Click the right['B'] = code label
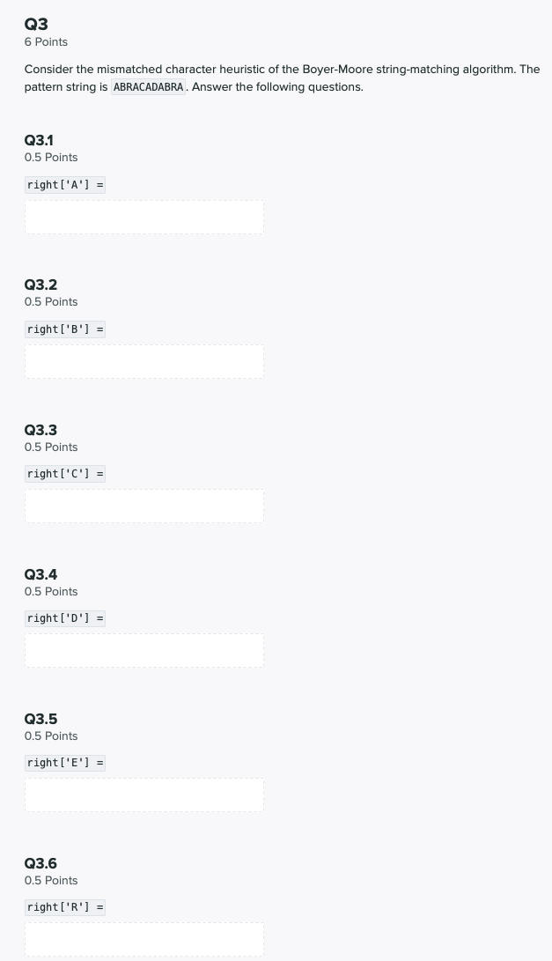This screenshot has height=961, width=552. [x=65, y=329]
